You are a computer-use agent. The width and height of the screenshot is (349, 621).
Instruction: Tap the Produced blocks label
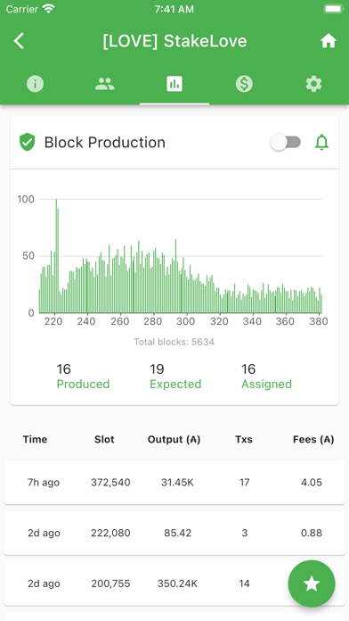(83, 384)
